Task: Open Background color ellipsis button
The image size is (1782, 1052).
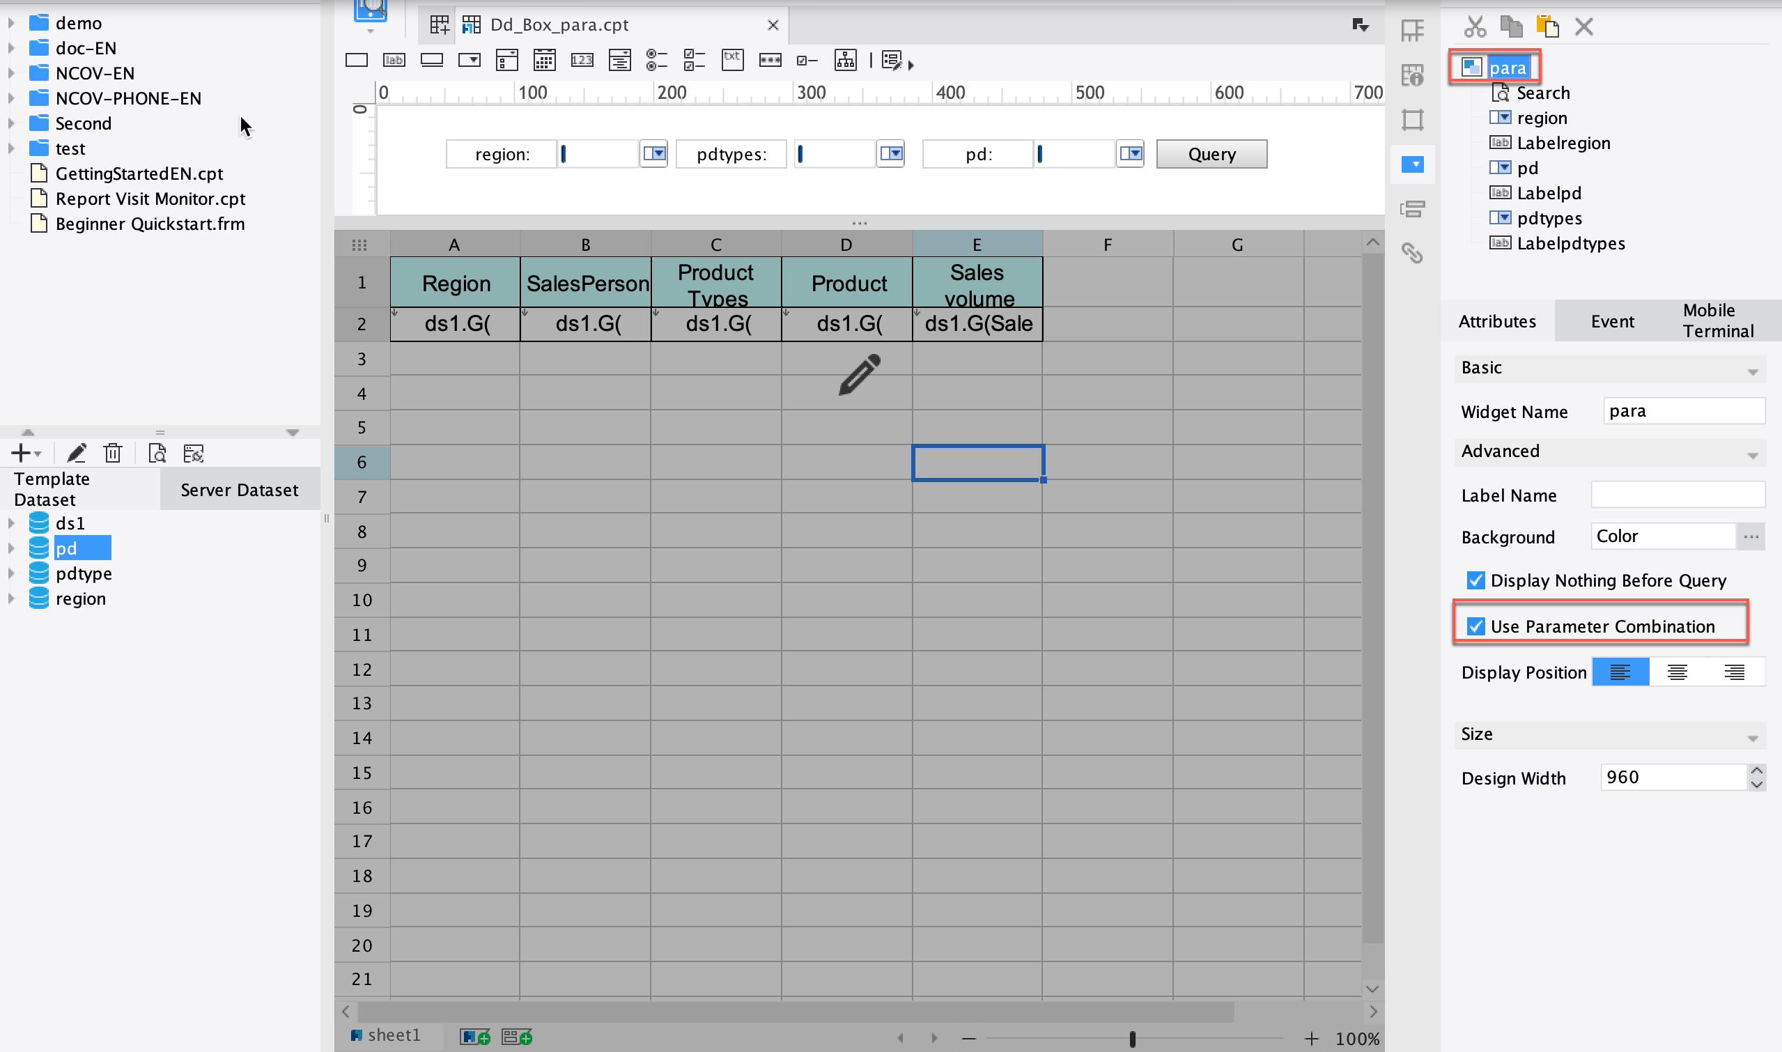Action: click(1751, 536)
